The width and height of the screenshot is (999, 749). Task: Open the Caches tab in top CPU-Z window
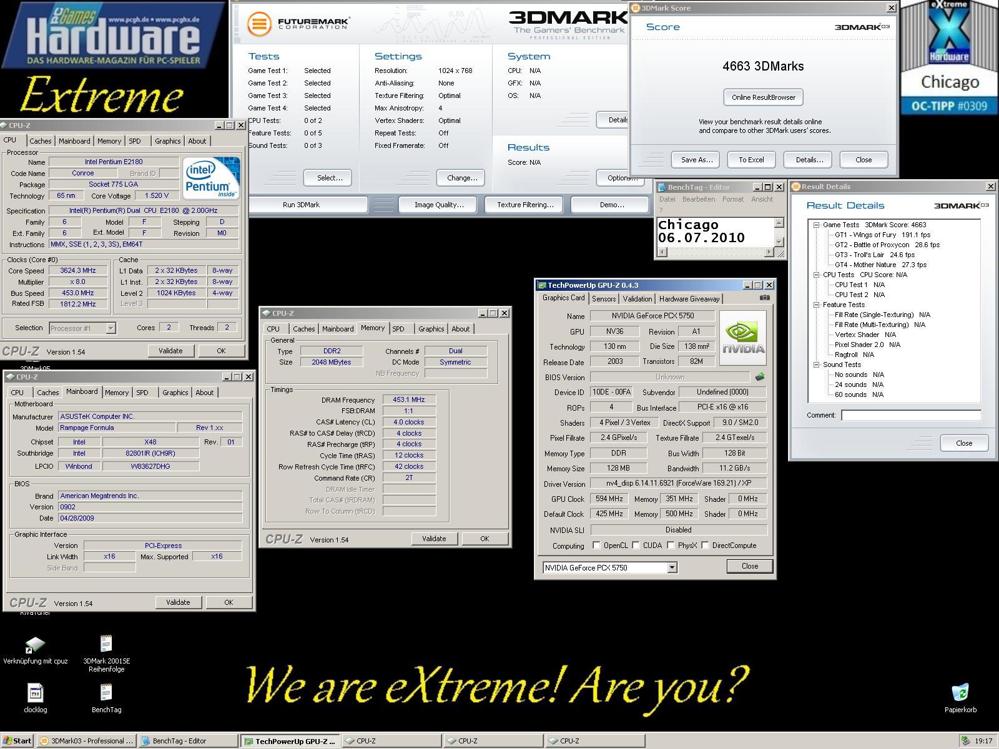pos(41,141)
